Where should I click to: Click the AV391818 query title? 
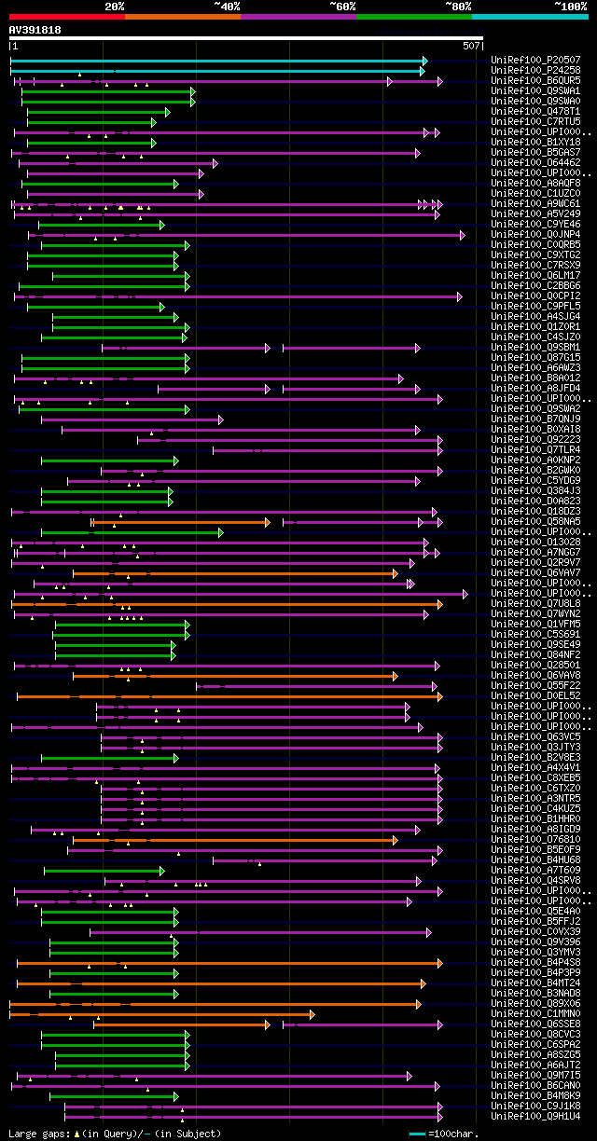[35, 30]
